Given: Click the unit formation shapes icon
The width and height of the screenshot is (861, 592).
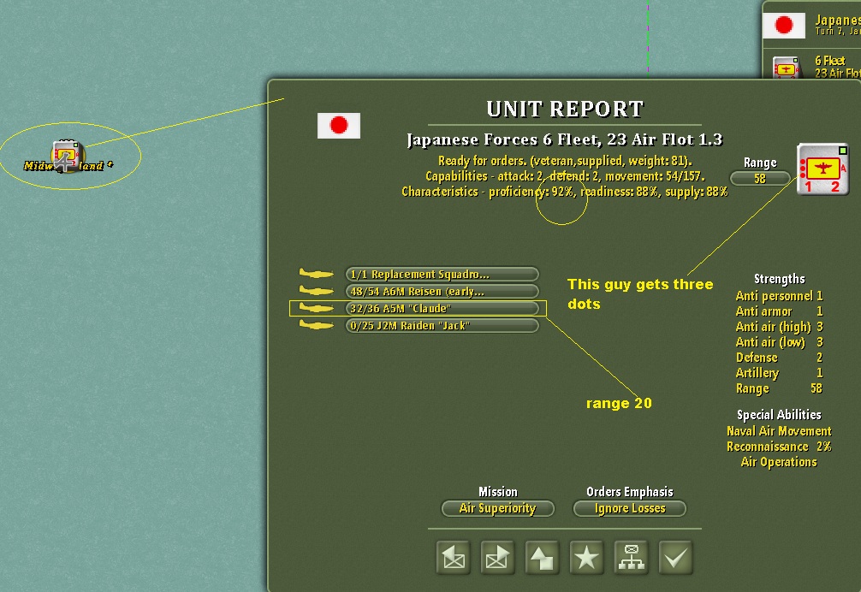Looking at the screenshot, I should (x=543, y=558).
